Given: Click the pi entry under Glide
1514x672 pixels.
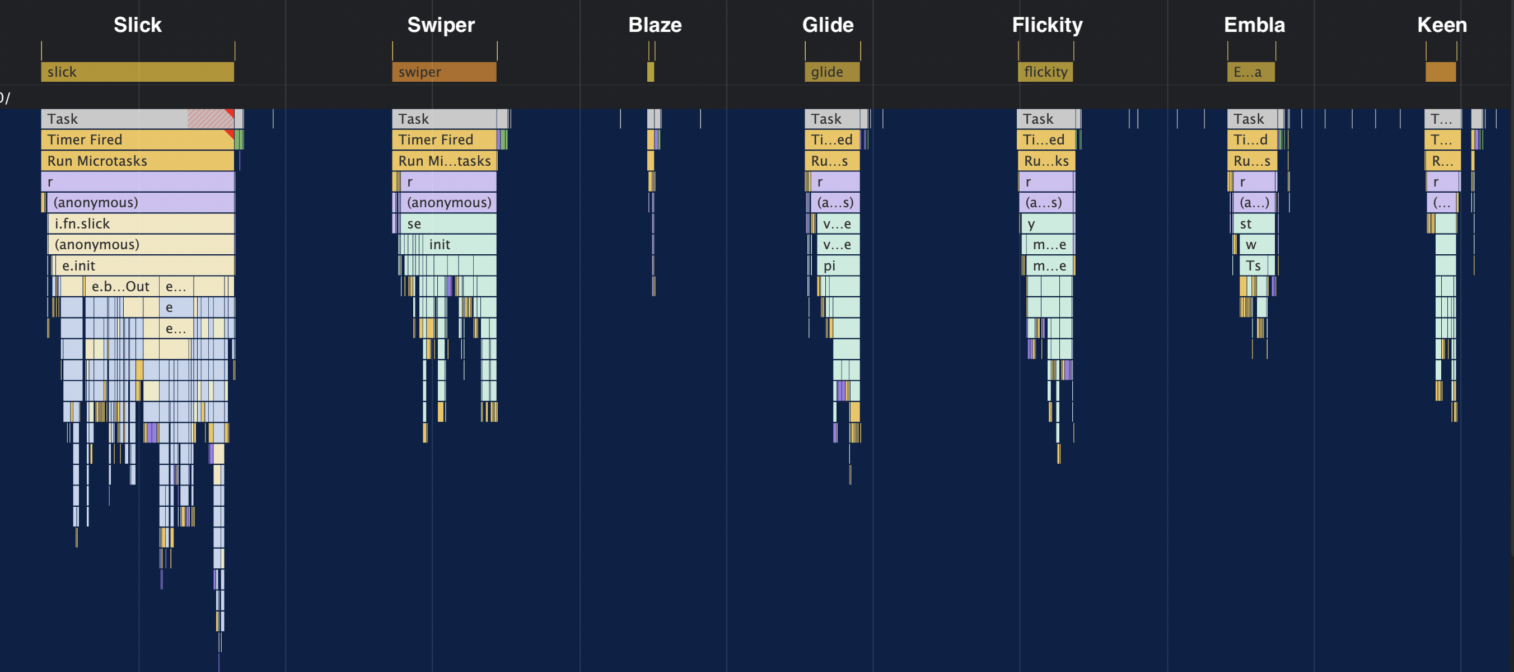Looking at the screenshot, I should click(x=838, y=265).
